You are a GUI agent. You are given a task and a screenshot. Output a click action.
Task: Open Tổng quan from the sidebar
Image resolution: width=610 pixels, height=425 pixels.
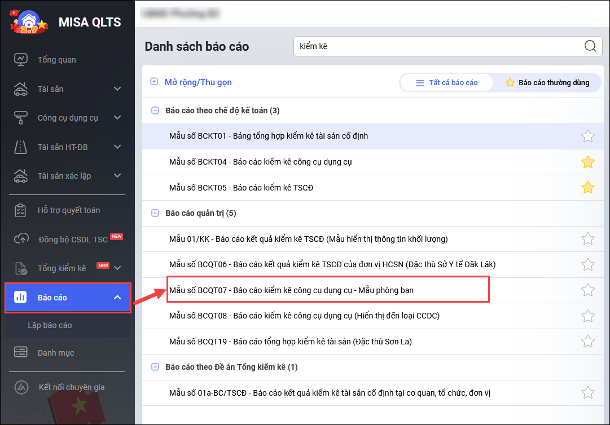click(x=56, y=60)
